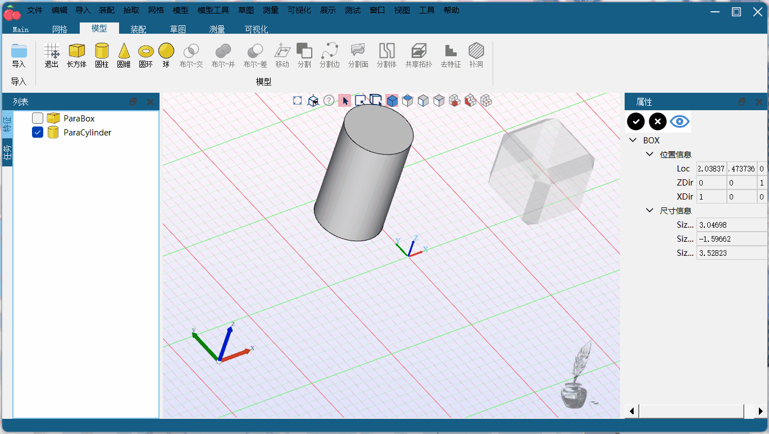Image resolution: width=769 pixels, height=434 pixels.
Task: Select the 分割面 split face tool
Action: coord(358,51)
